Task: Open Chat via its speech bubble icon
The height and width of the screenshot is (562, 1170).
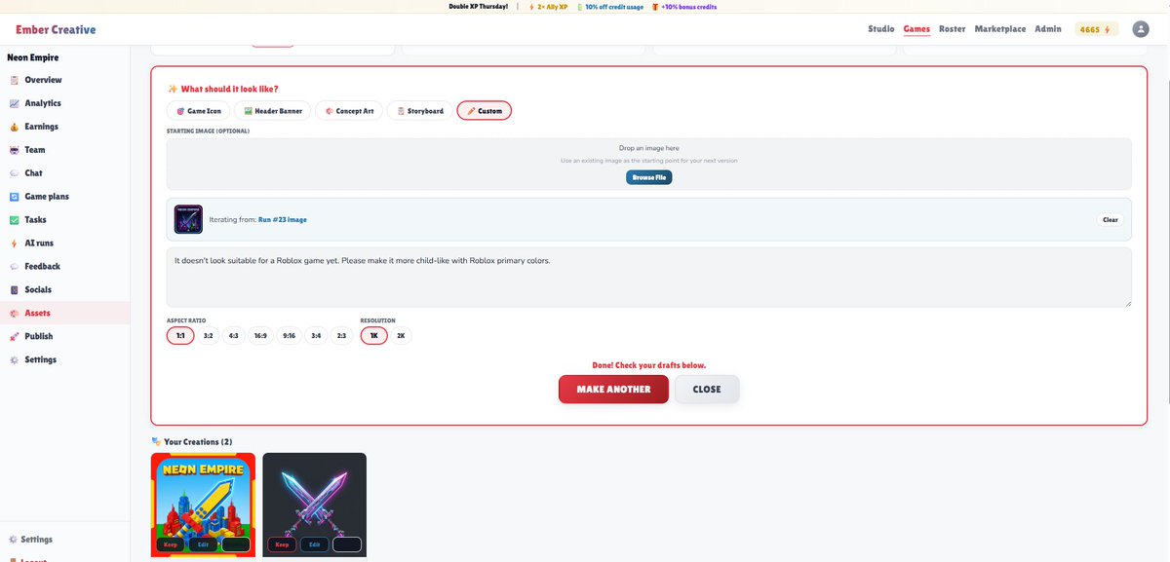Action: tap(15, 173)
